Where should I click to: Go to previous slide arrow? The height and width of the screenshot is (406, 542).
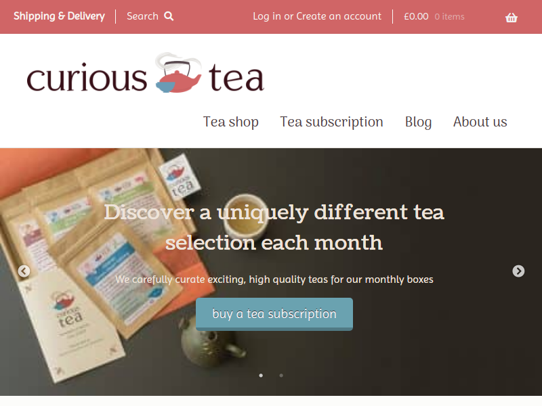click(x=24, y=271)
